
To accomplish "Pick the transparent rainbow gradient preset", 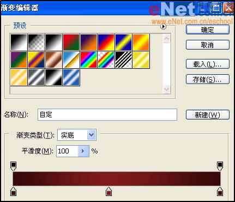I will click(x=106, y=60).
